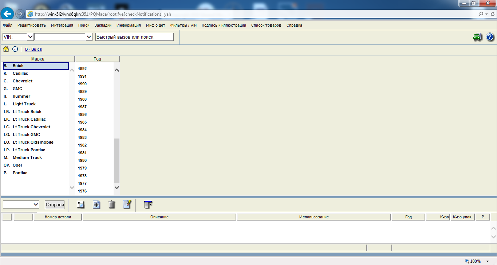Click the Номер детали column header
The image size is (497, 265).
click(58, 217)
